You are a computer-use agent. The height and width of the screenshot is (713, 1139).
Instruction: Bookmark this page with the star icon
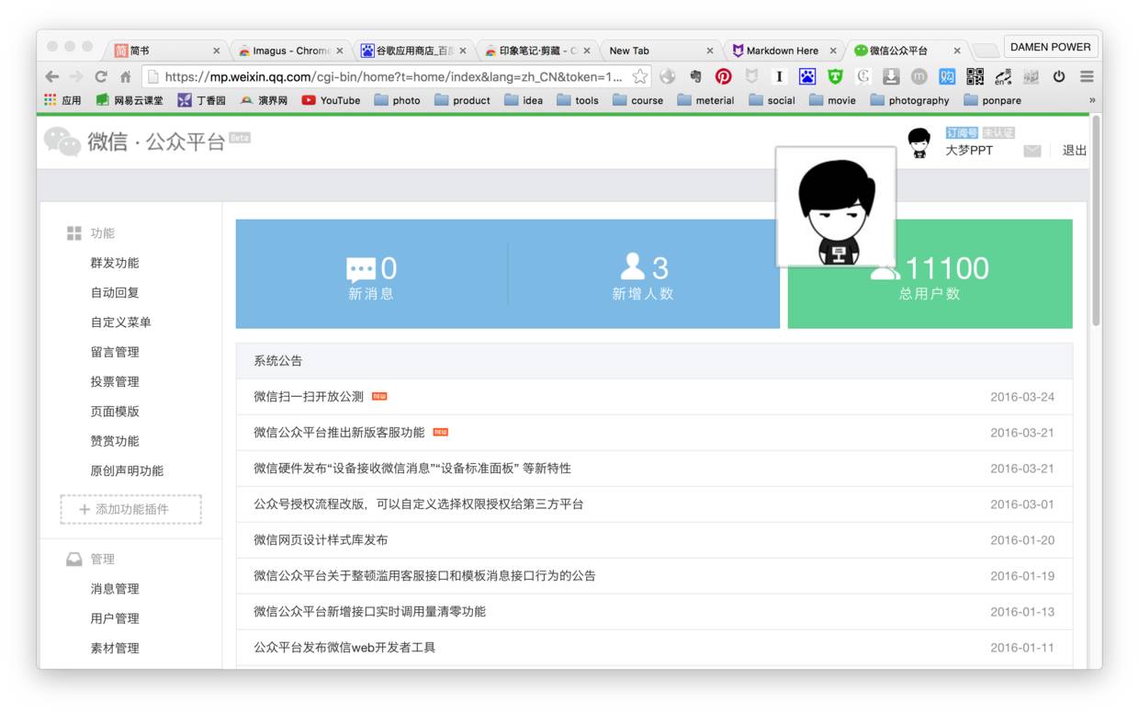640,77
